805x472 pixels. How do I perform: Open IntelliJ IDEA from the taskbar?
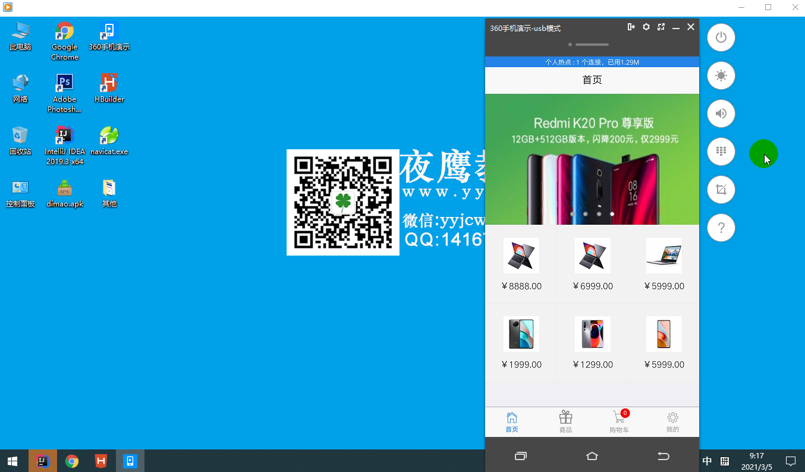pos(43,461)
